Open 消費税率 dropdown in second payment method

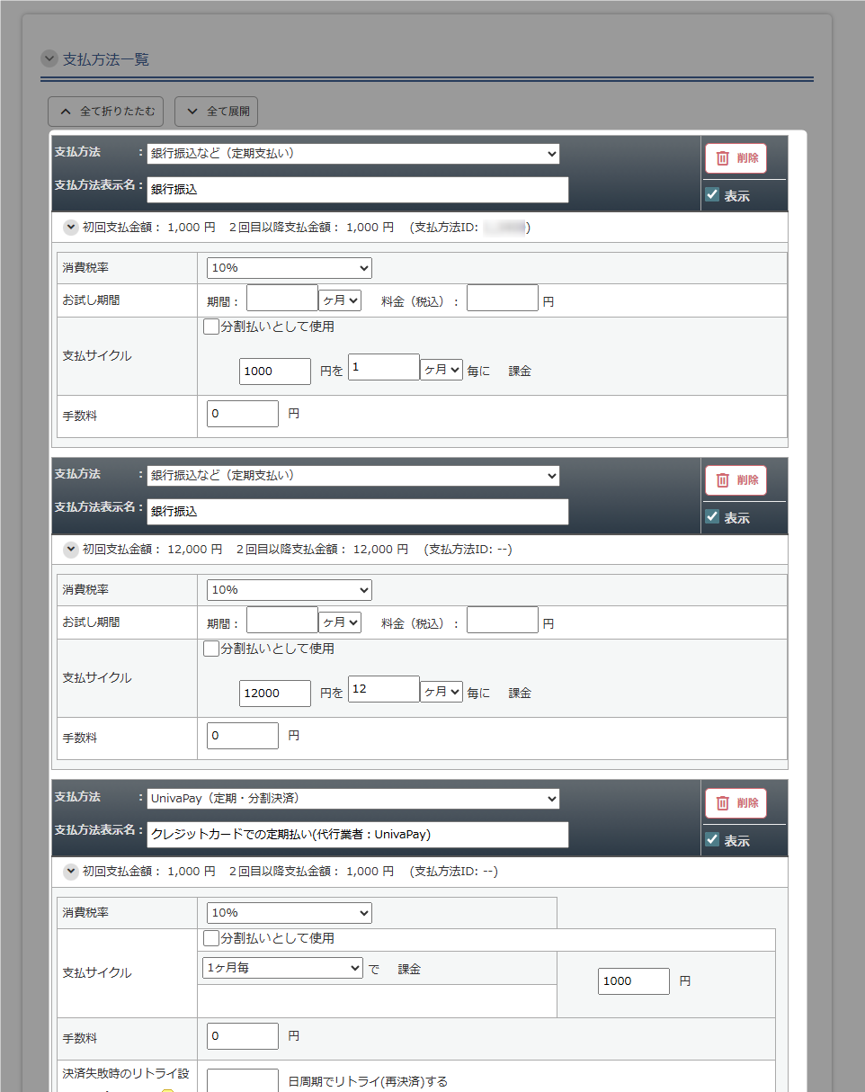[289, 590]
